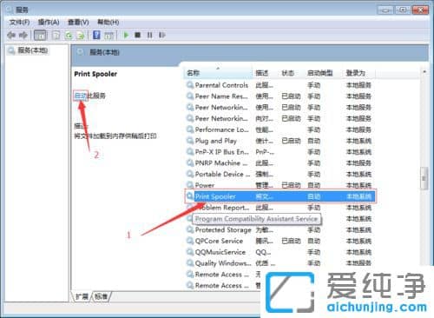Click the gear icon of PnP-X IP Bus En...
This screenshot has width=434, height=318.
[x=190, y=152]
